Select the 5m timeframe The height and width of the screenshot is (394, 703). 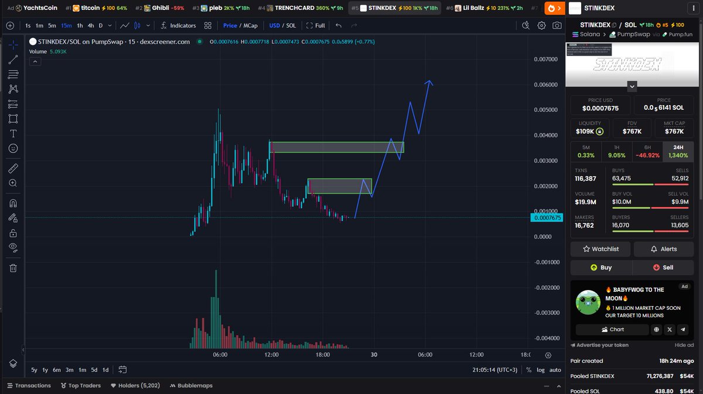click(x=52, y=26)
